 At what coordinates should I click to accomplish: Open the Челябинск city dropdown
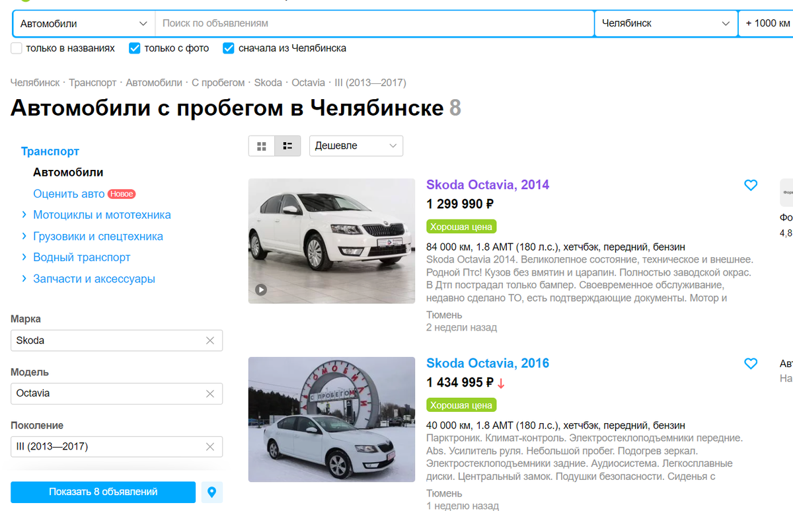(x=665, y=23)
